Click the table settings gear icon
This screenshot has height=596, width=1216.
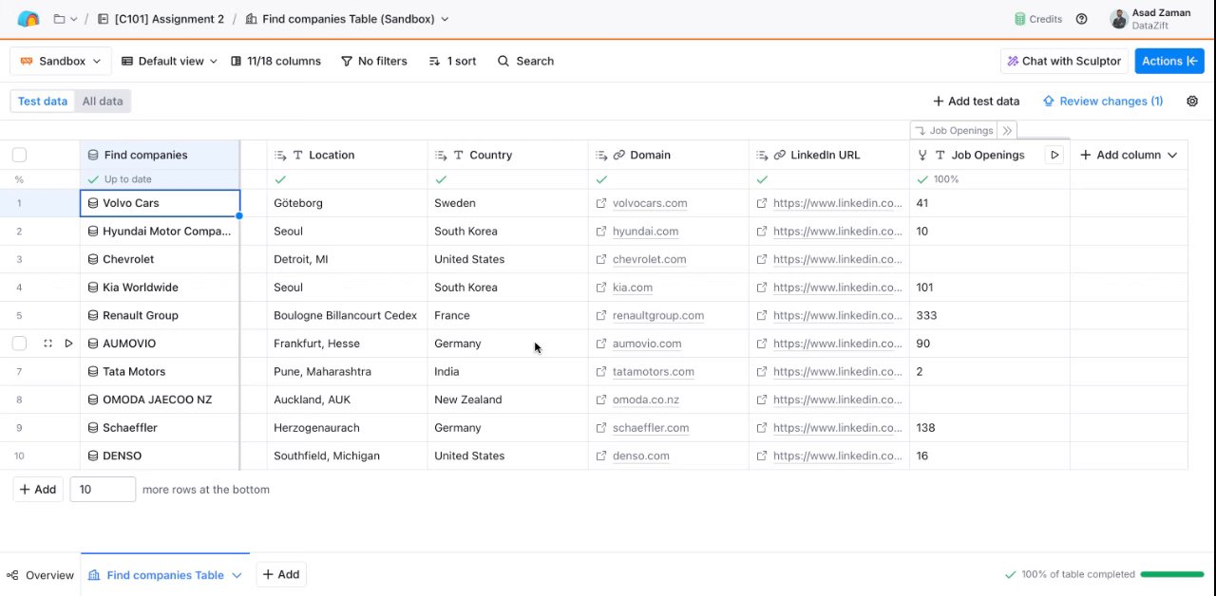pos(1192,101)
